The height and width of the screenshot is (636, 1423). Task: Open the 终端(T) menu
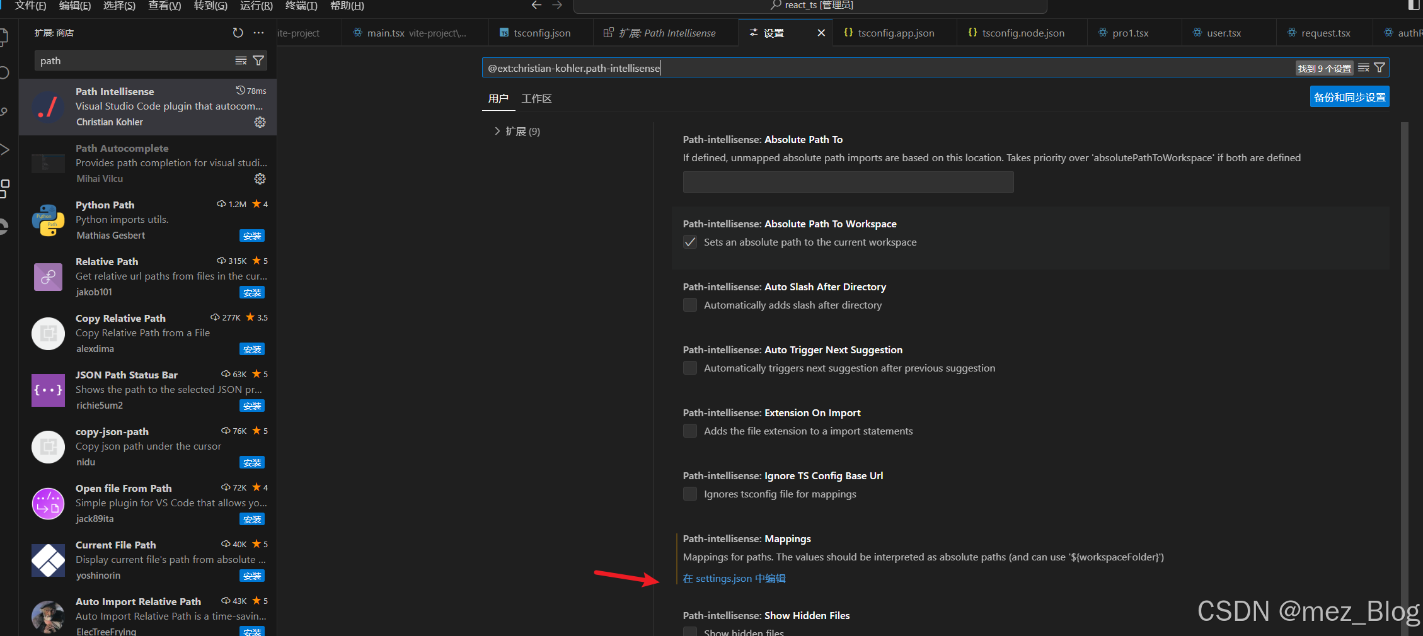point(301,6)
